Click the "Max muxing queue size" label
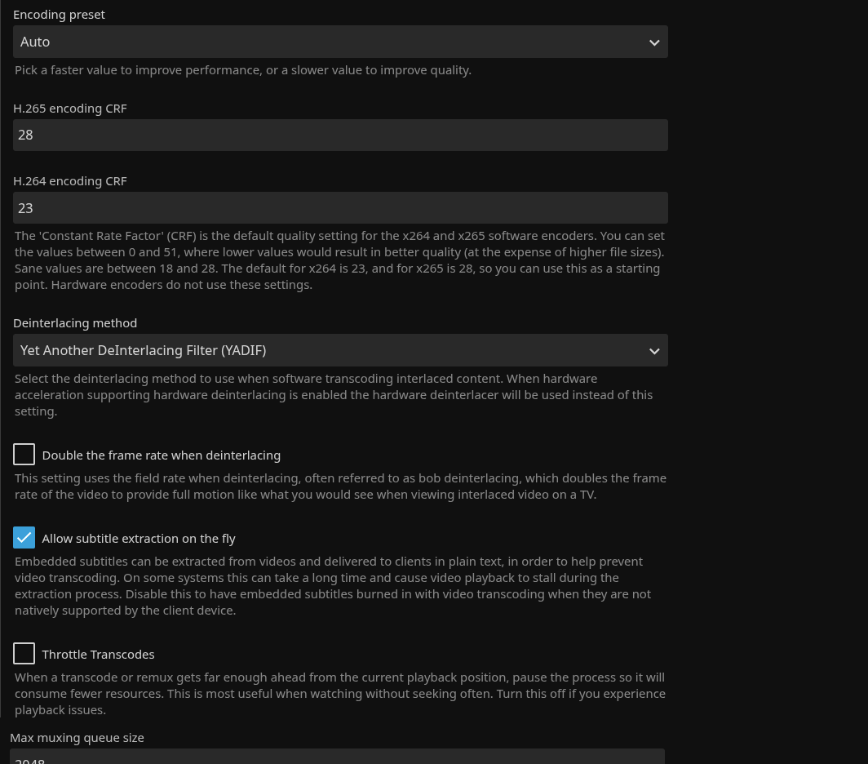868x764 pixels. click(x=77, y=738)
